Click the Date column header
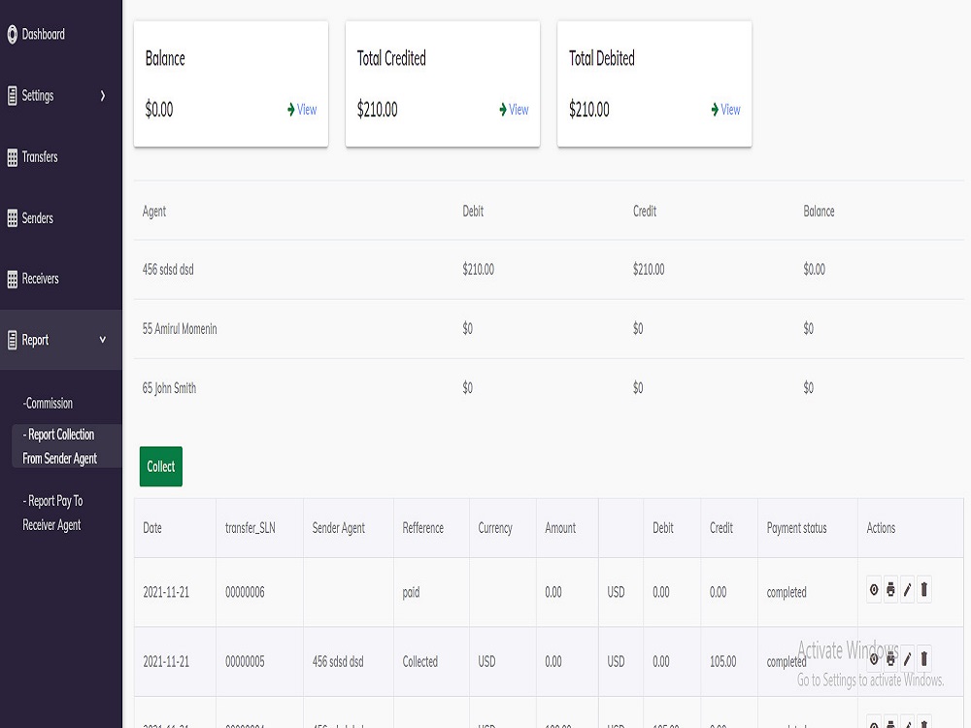This screenshot has height=728, width=971. [x=152, y=528]
